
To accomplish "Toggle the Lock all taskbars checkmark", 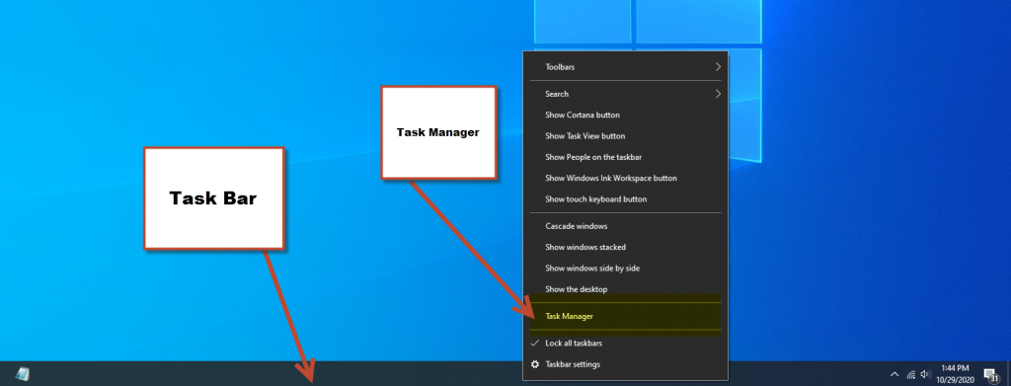I will point(534,344).
